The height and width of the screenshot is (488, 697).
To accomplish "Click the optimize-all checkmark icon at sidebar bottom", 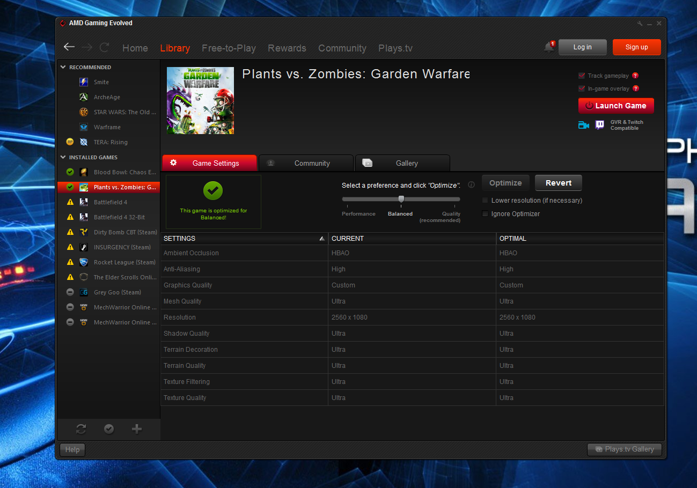I will pos(109,429).
